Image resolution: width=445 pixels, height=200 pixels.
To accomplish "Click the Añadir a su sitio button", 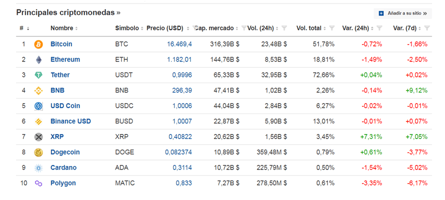I will (402, 13).
